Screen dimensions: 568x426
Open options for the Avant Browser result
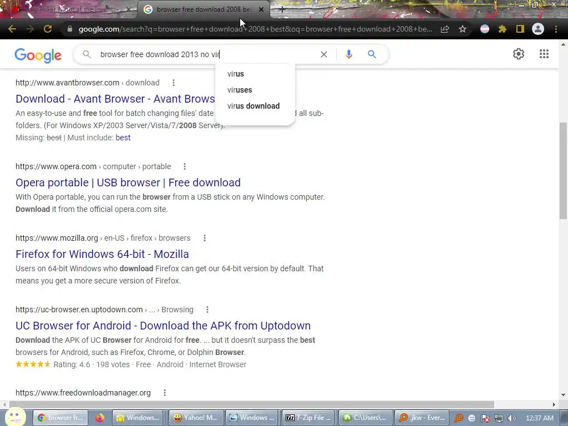click(x=174, y=83)
